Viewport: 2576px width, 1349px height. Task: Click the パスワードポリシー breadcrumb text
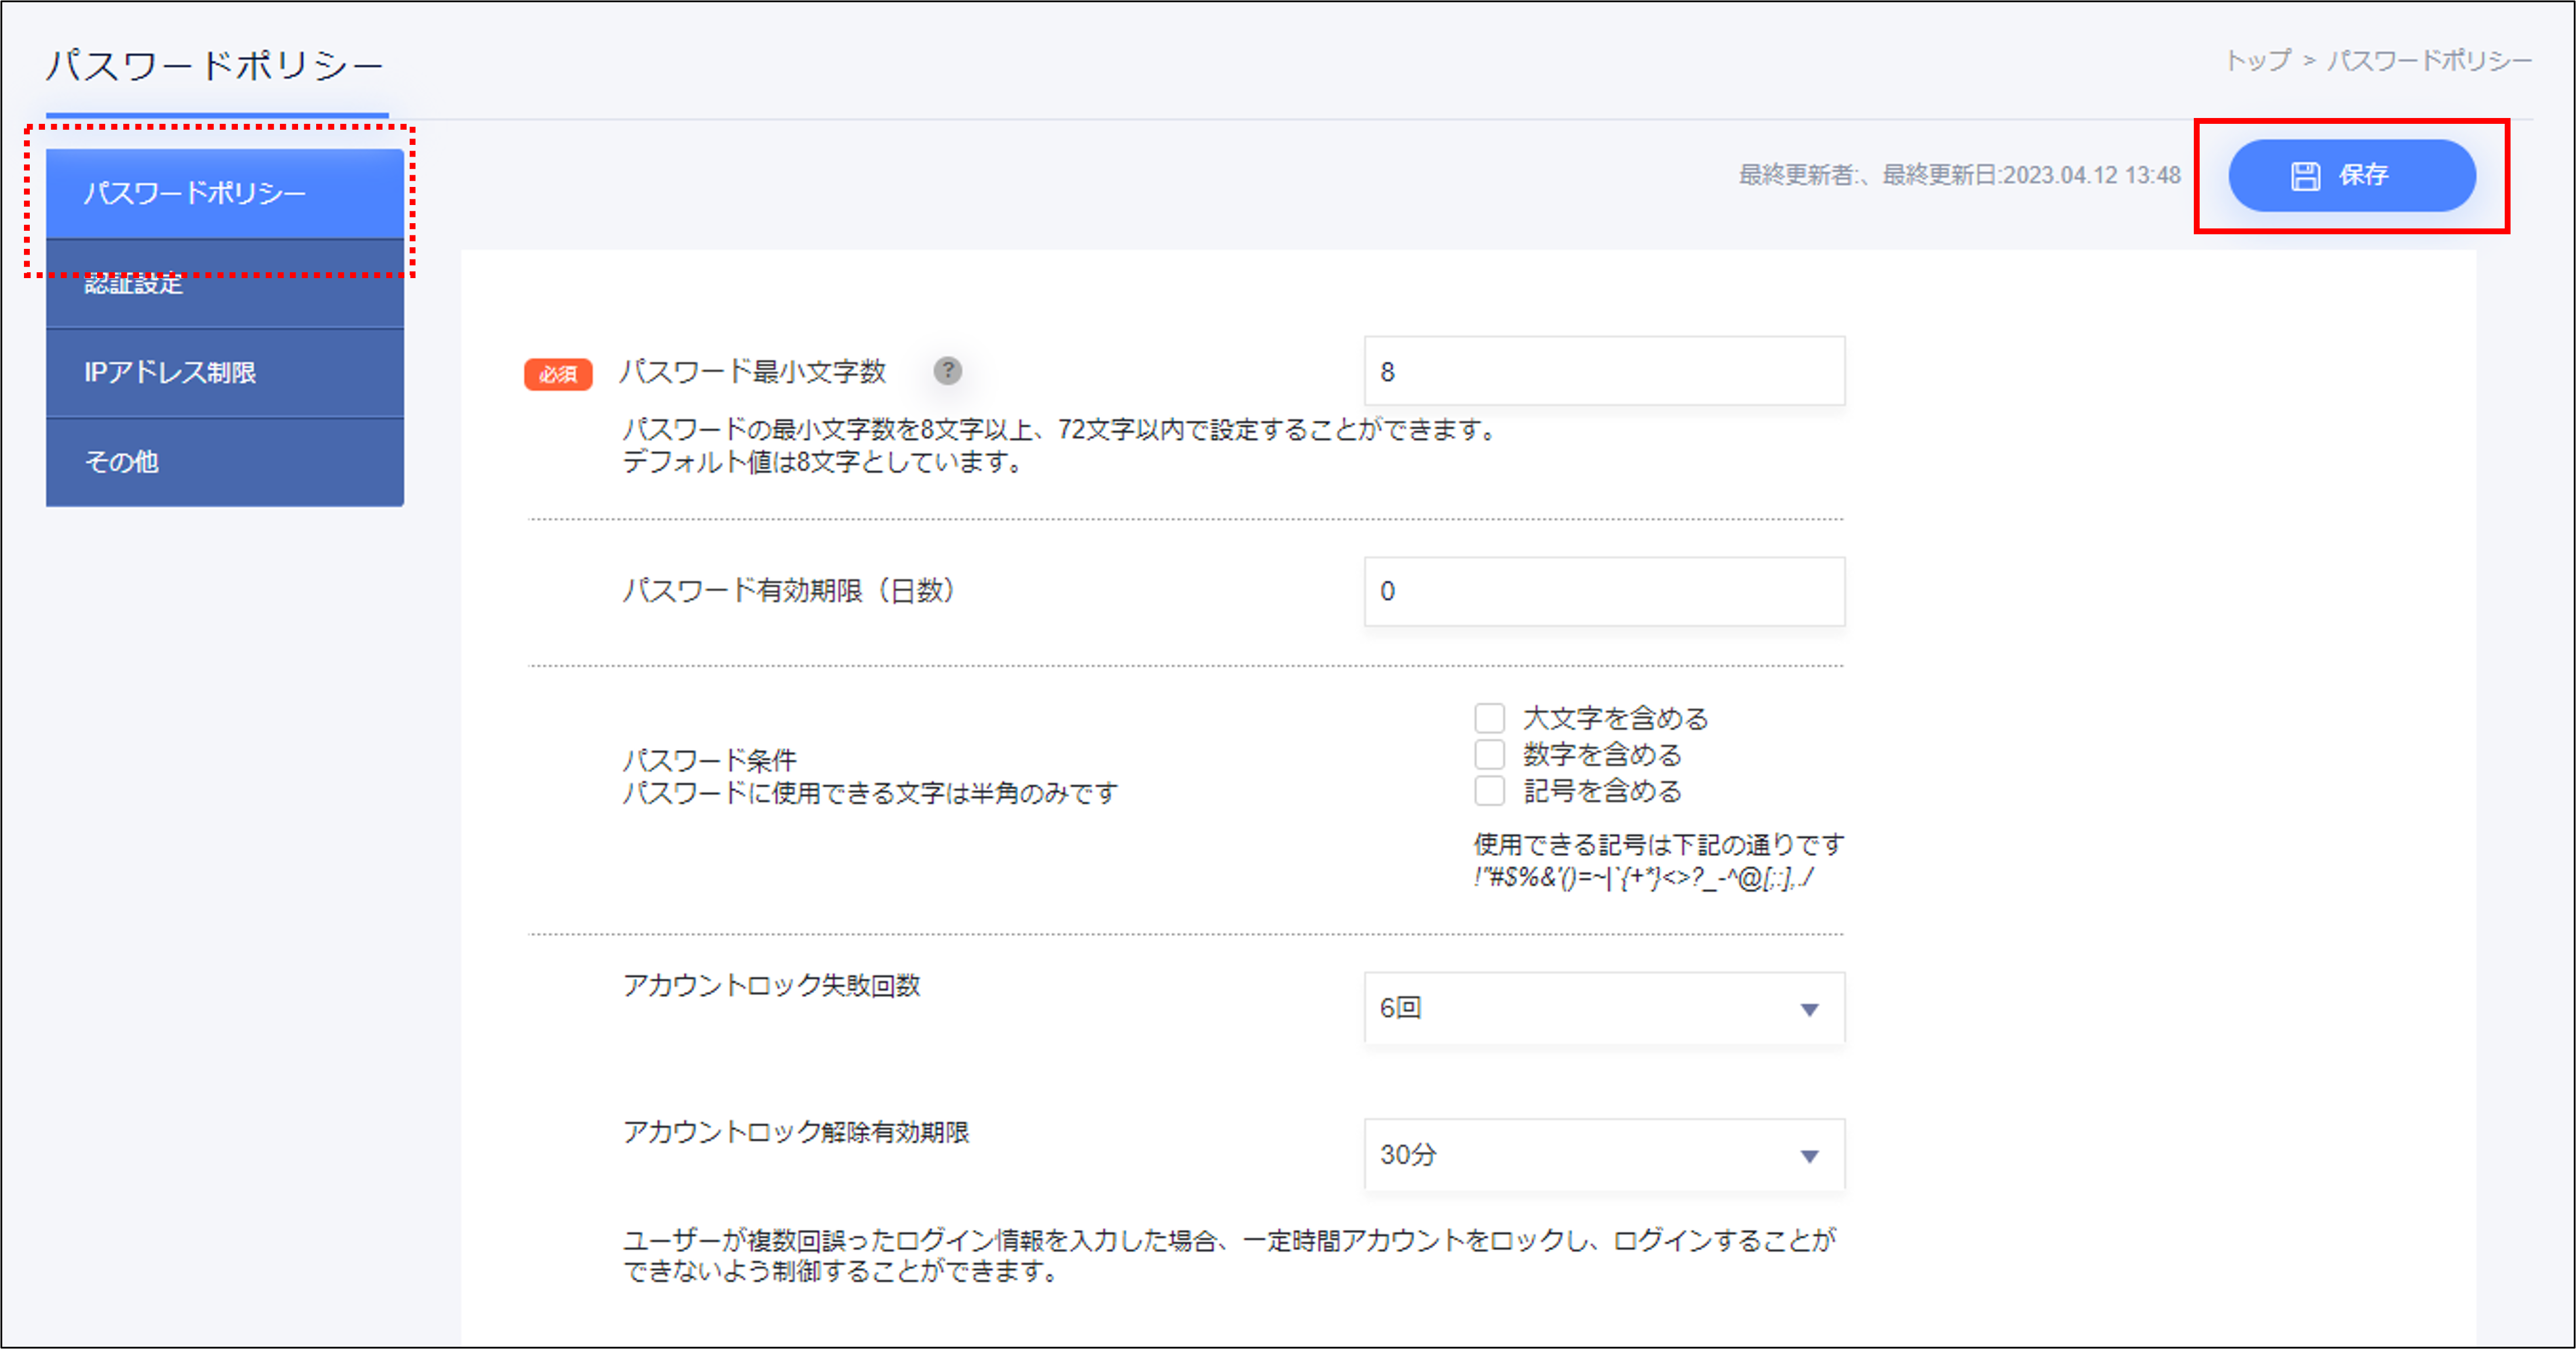(x=2429, y=61)
